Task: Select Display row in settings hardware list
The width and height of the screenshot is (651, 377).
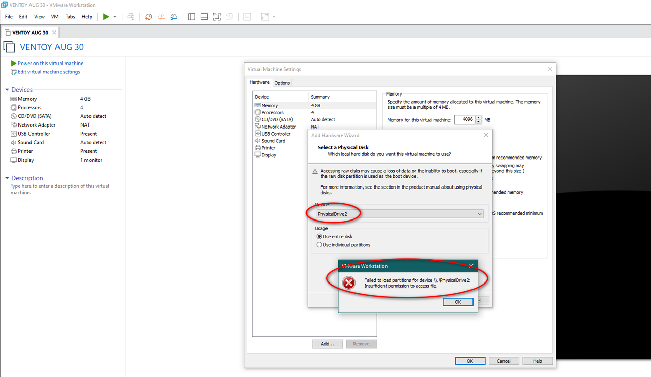Action: click(x=281, y=155)
